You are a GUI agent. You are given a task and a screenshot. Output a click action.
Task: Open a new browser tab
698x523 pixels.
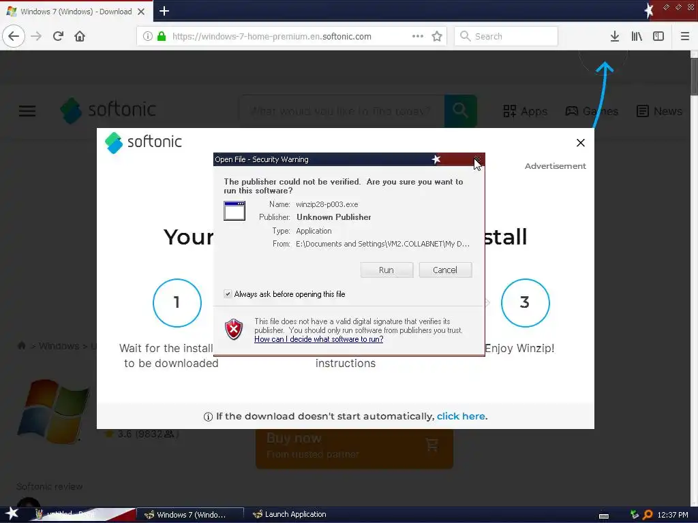point(164,11)
